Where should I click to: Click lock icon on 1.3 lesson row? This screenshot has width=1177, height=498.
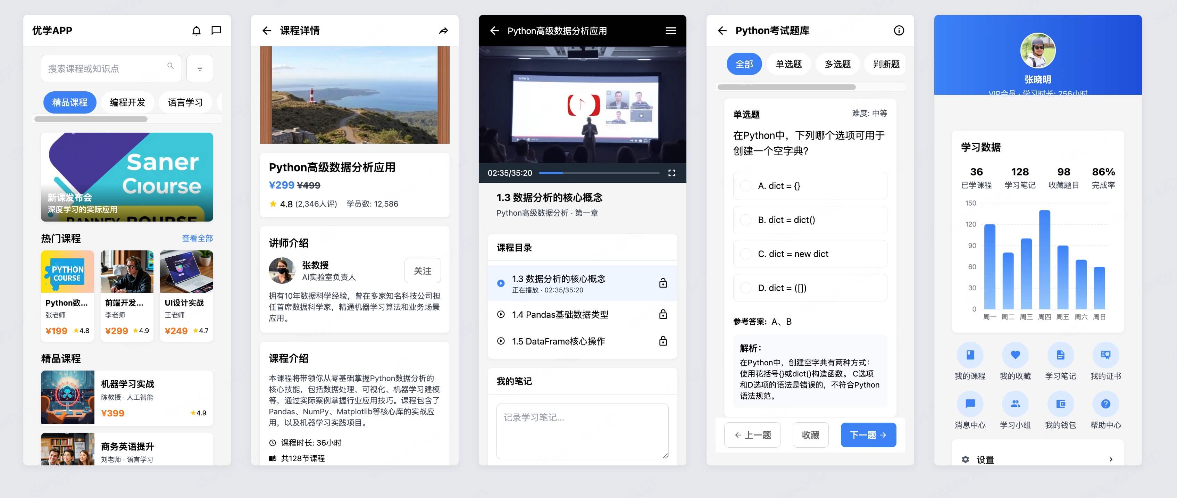(663, 283)
